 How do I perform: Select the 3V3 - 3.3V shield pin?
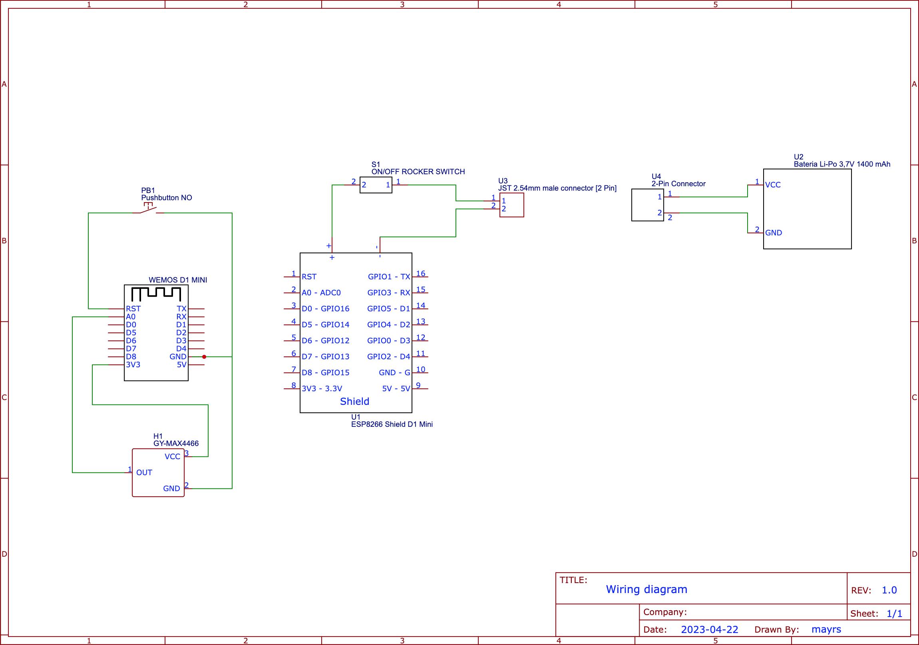tap(322, 388)
